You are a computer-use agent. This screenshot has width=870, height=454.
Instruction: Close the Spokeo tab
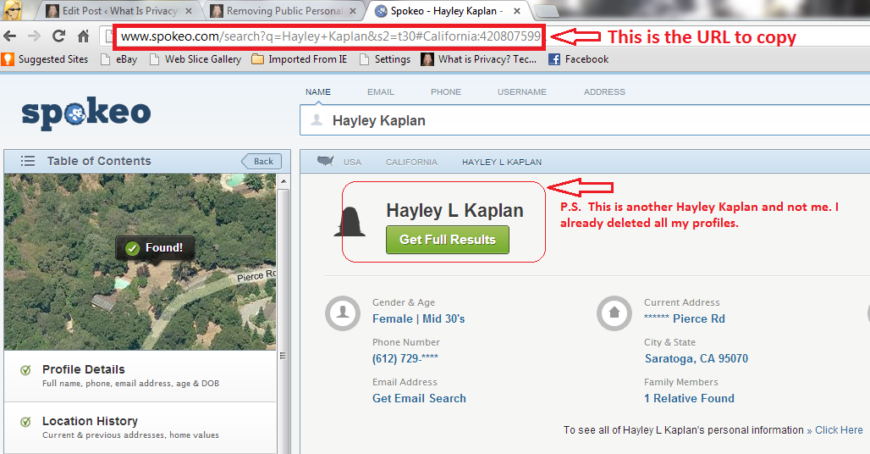pyautogui.click(x=517, y=11)
